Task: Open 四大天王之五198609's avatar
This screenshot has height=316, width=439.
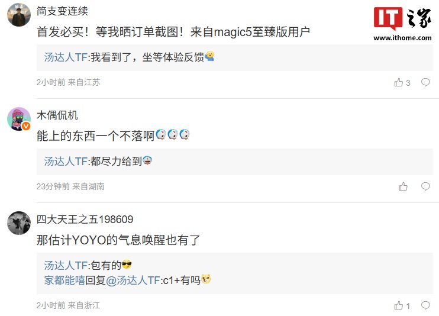Action: coord(19,223)
